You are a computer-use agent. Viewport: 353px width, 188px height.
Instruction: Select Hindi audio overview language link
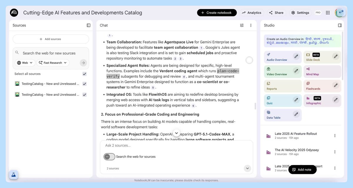[308, 39]
